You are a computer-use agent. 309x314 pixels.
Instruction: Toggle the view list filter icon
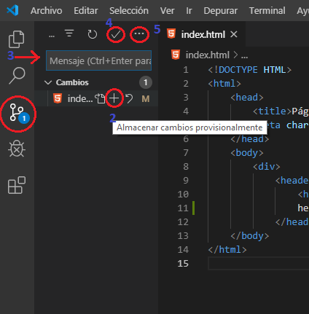click(x=69, y=34)
